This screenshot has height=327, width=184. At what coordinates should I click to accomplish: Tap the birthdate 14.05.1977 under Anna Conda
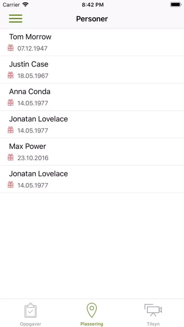[x=33, y=103]
